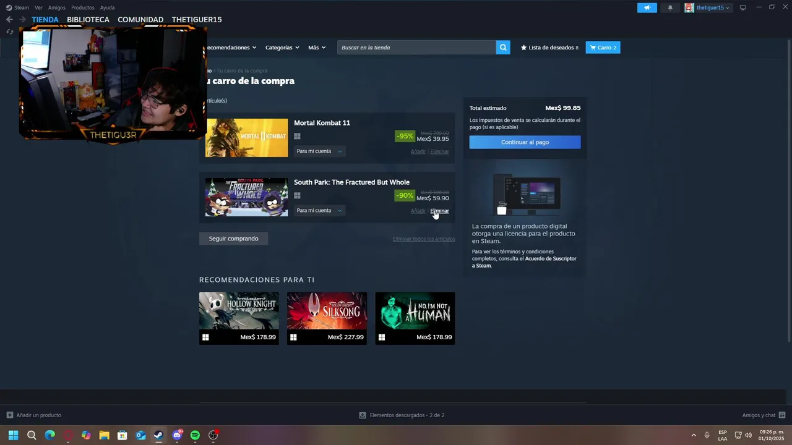Show hidden tray icons chevron

click(694, 435)
